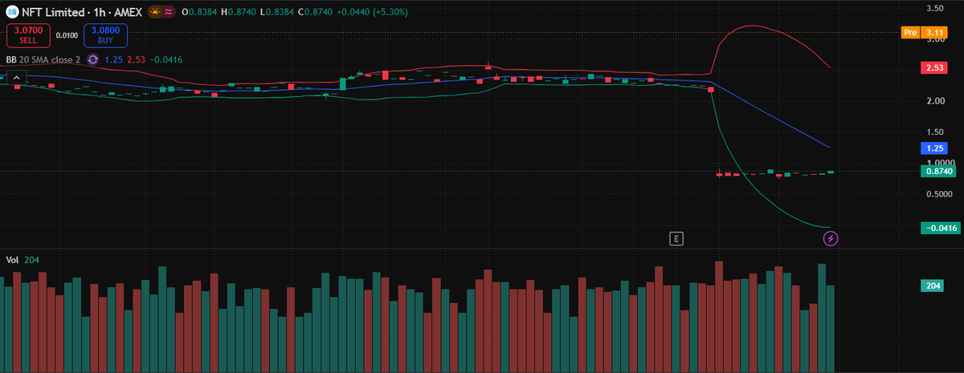The width and height of the screenshot is (964, 373).
Task: Click the pink wavy data-status icon
Action: click(x=167, y=12)
